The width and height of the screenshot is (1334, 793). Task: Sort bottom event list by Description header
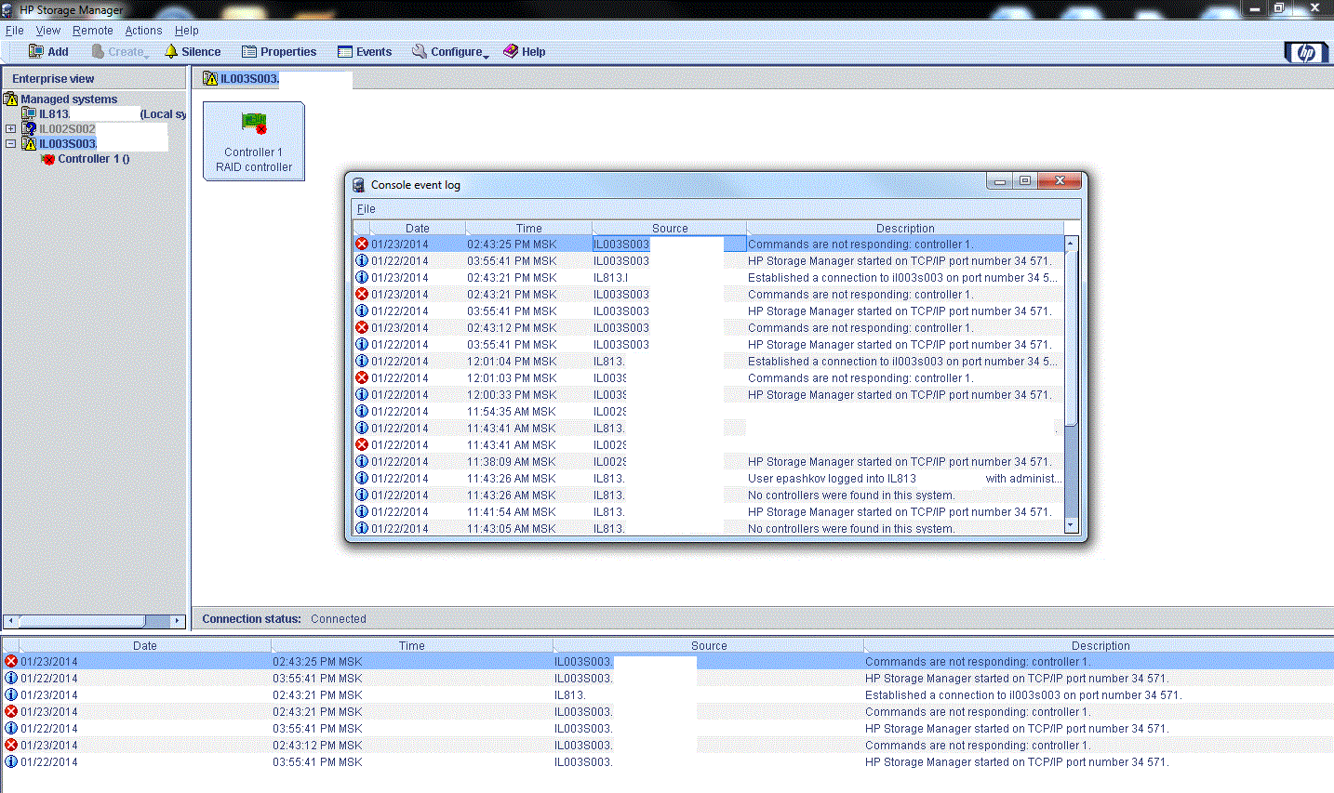(1100, 645)
